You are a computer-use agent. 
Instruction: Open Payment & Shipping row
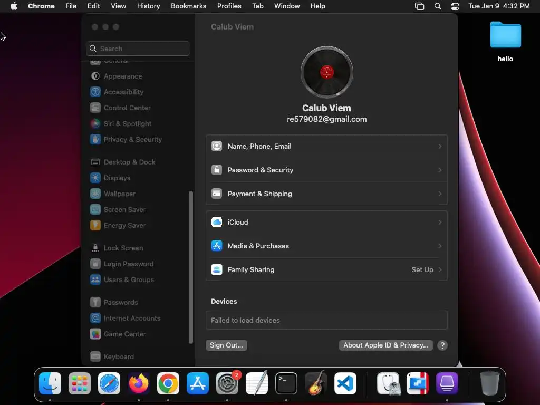[326, 194]
